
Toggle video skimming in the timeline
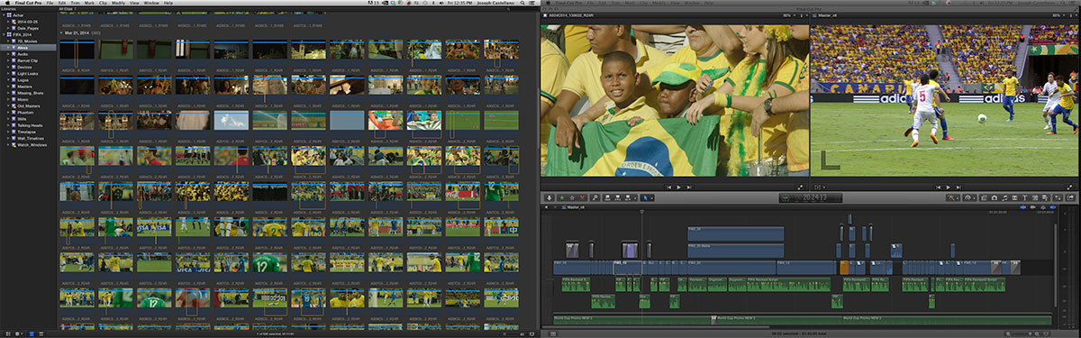point(1023,207)
